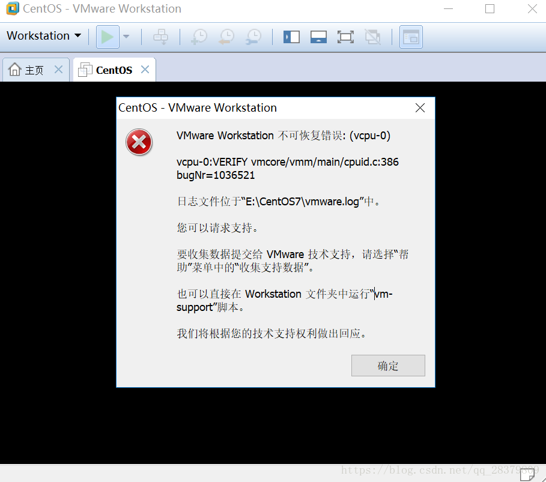Click the 您可以请求支持 text line

point(217,227)
